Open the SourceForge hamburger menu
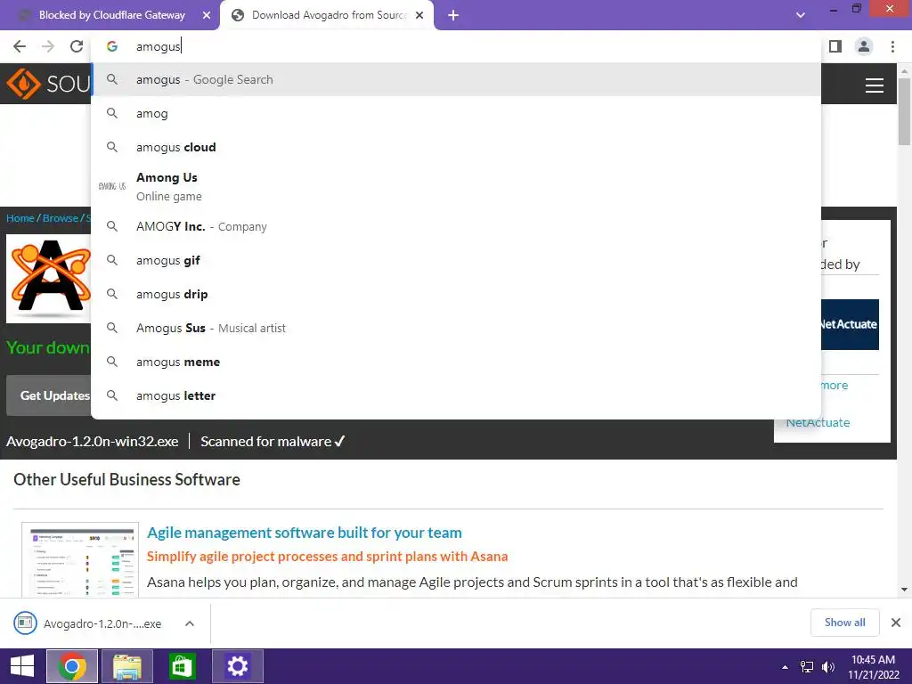The height and width of the screenshot is (684, 912). [x=875, y=85]
